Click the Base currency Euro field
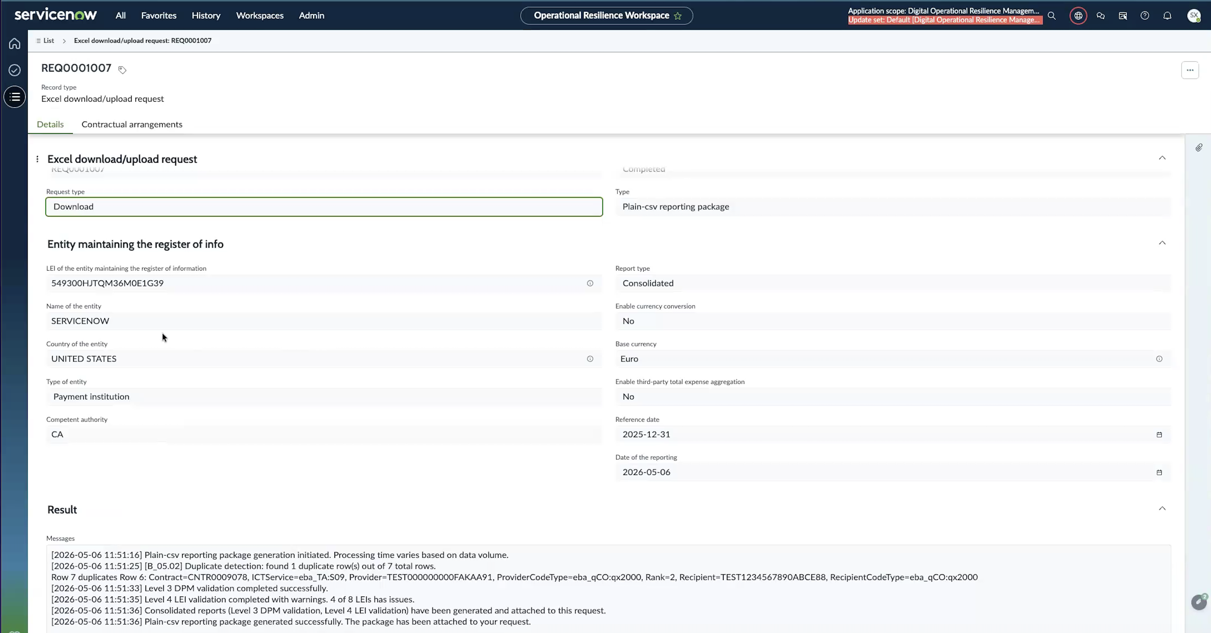Image resolution: width=1211 pixels, height=633 pixels. coord(893,359)
